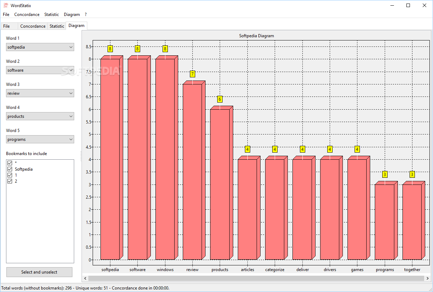Screen dimensions: 433x292
Task: Uncheck the bookmark 1 checkbox
Action: (10, 175)
